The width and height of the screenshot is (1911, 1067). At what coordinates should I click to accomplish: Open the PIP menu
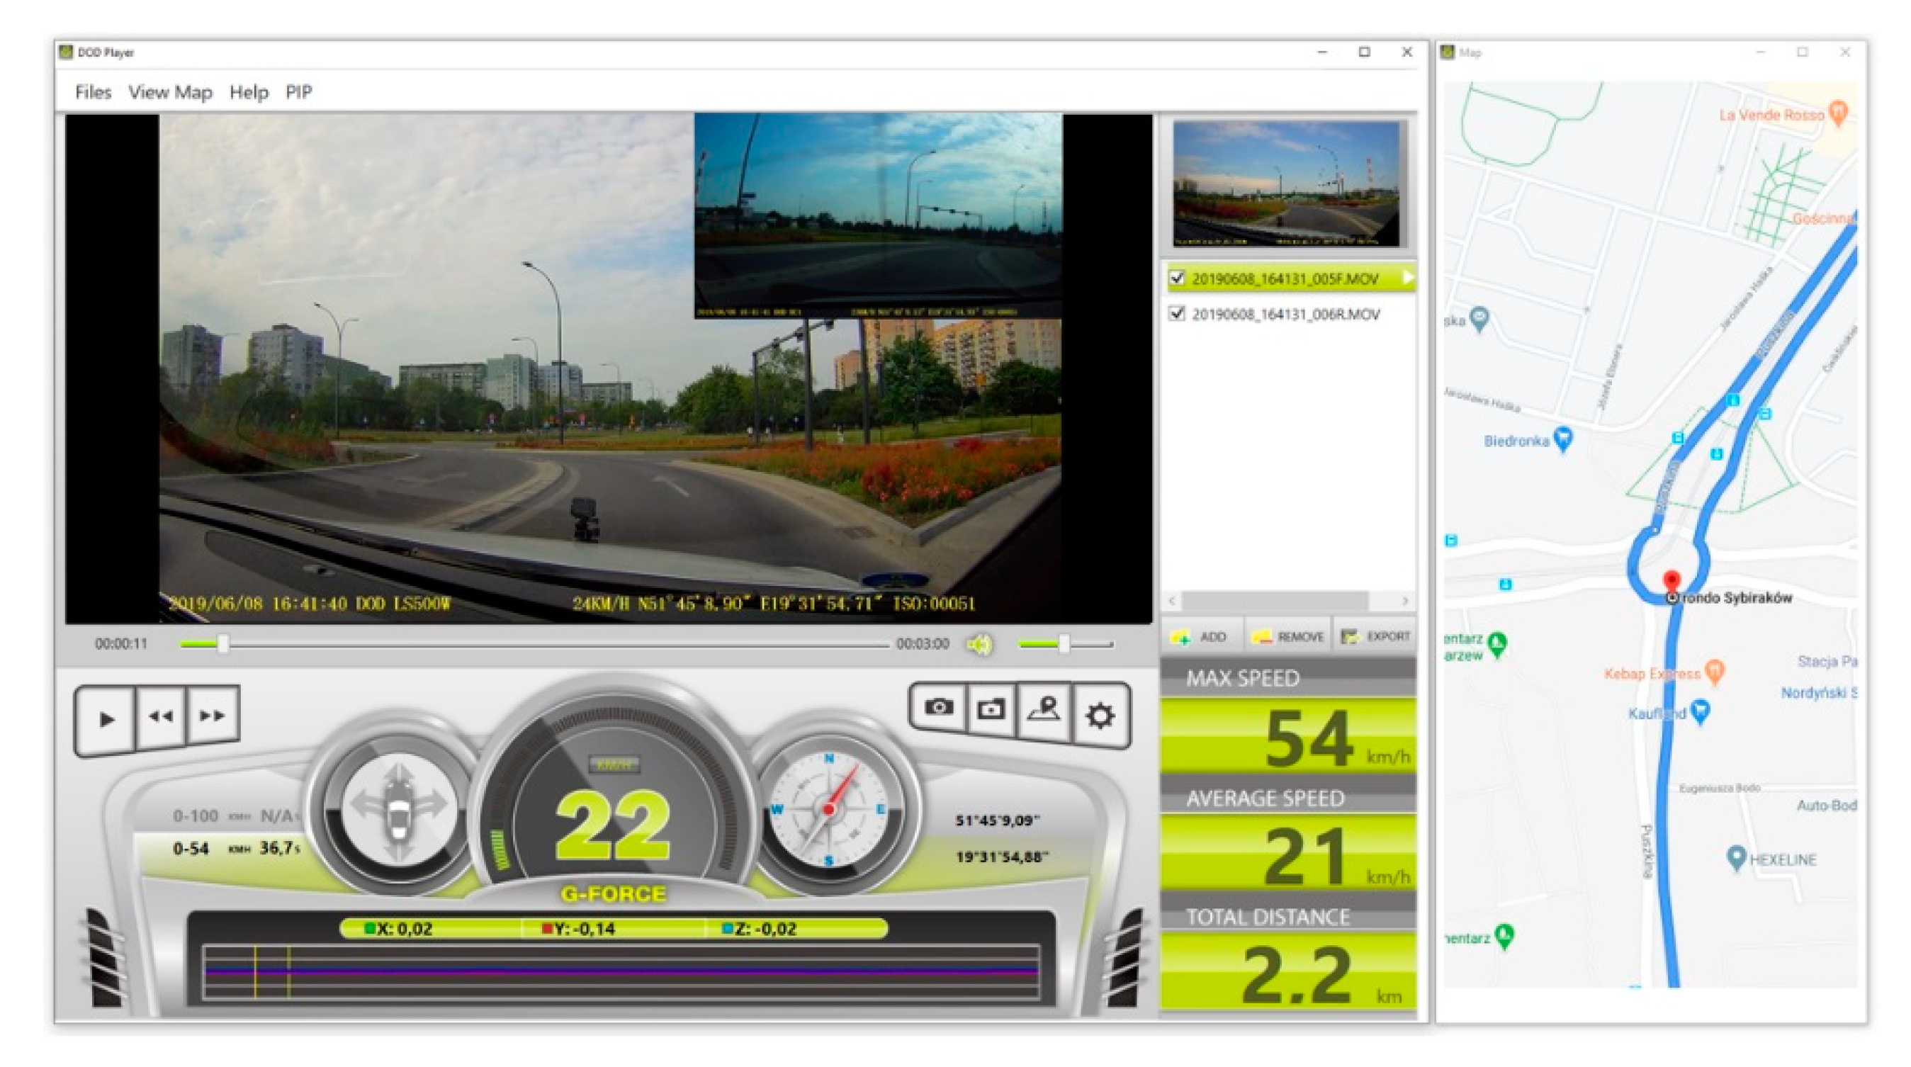click(298, 92)
